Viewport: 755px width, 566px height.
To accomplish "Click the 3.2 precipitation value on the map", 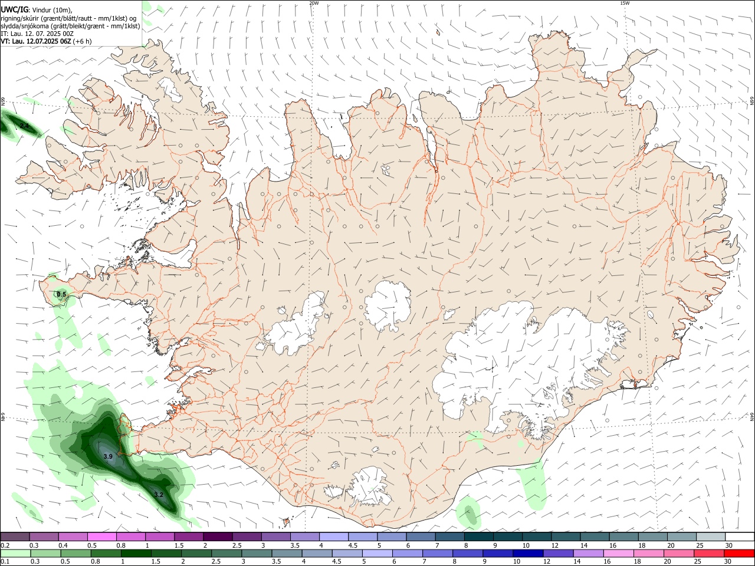I will [x=158, y=495].
